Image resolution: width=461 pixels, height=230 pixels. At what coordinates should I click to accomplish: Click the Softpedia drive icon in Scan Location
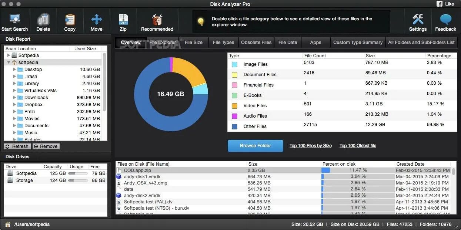pyautogui.click(x=14, y=55)
